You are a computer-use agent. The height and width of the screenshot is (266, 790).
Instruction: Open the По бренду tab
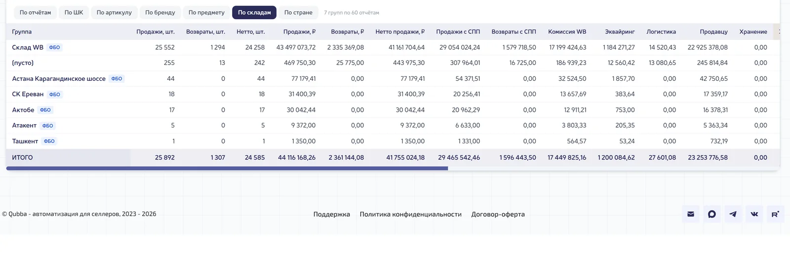160,12
